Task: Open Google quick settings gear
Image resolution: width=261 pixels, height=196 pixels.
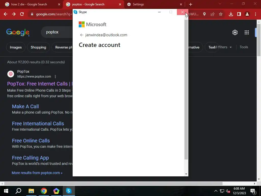Action: click(235, 32)
